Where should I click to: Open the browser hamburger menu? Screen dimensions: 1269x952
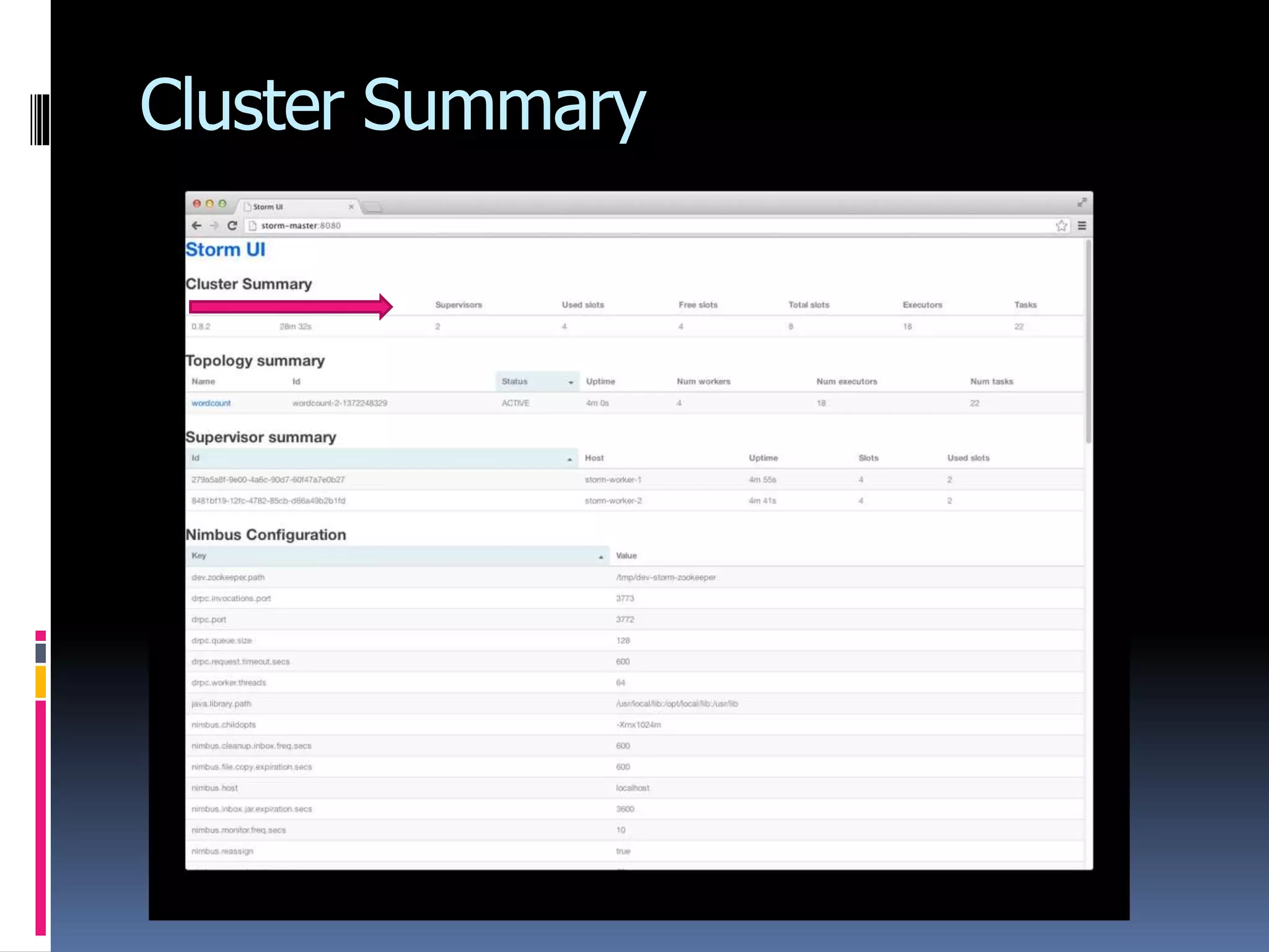click(x=1082, y=226)
